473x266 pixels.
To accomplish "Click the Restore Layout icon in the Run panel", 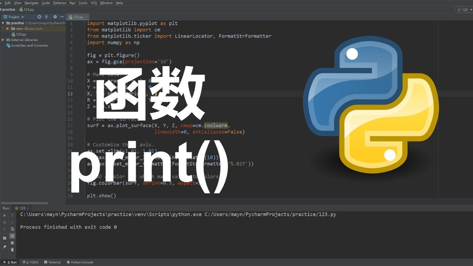I will tap(5, 238).
